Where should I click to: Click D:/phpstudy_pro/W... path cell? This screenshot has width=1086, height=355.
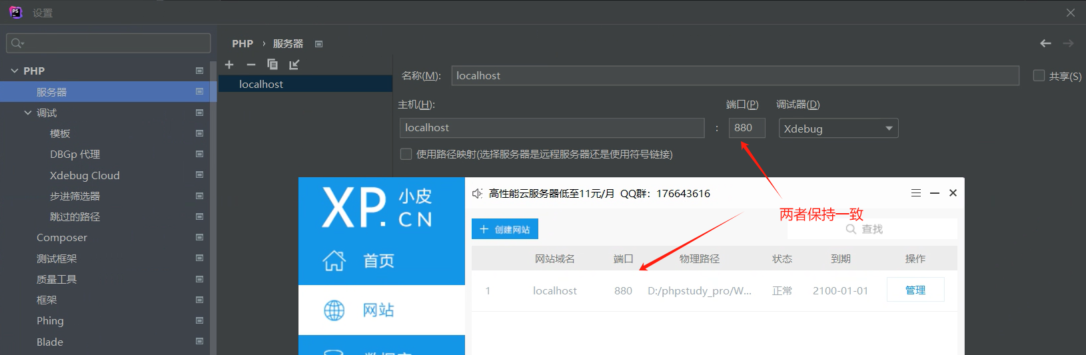click(x=700, y=290)
